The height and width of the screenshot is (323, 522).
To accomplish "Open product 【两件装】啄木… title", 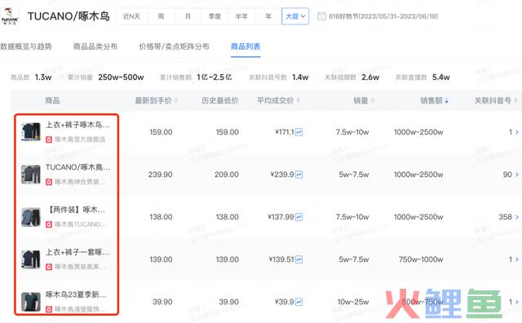I will click(x=76, y=210).
